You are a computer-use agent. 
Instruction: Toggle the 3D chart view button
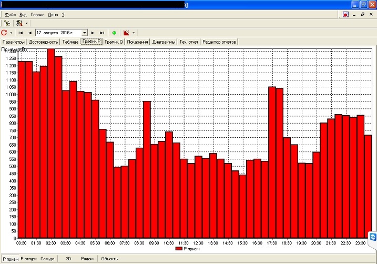(x=68, y=259)
